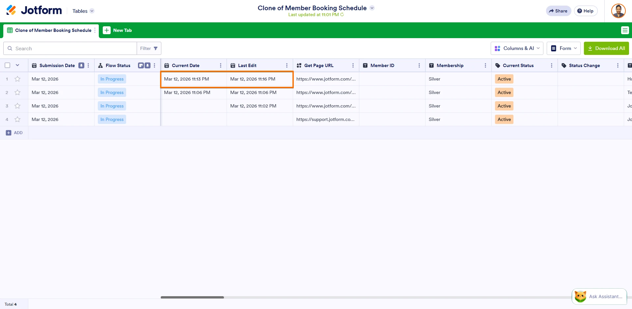The image size is (632, 309).
Task: Open Current Date column options menu
Action: pyautogui.click(x=220, y=65)
